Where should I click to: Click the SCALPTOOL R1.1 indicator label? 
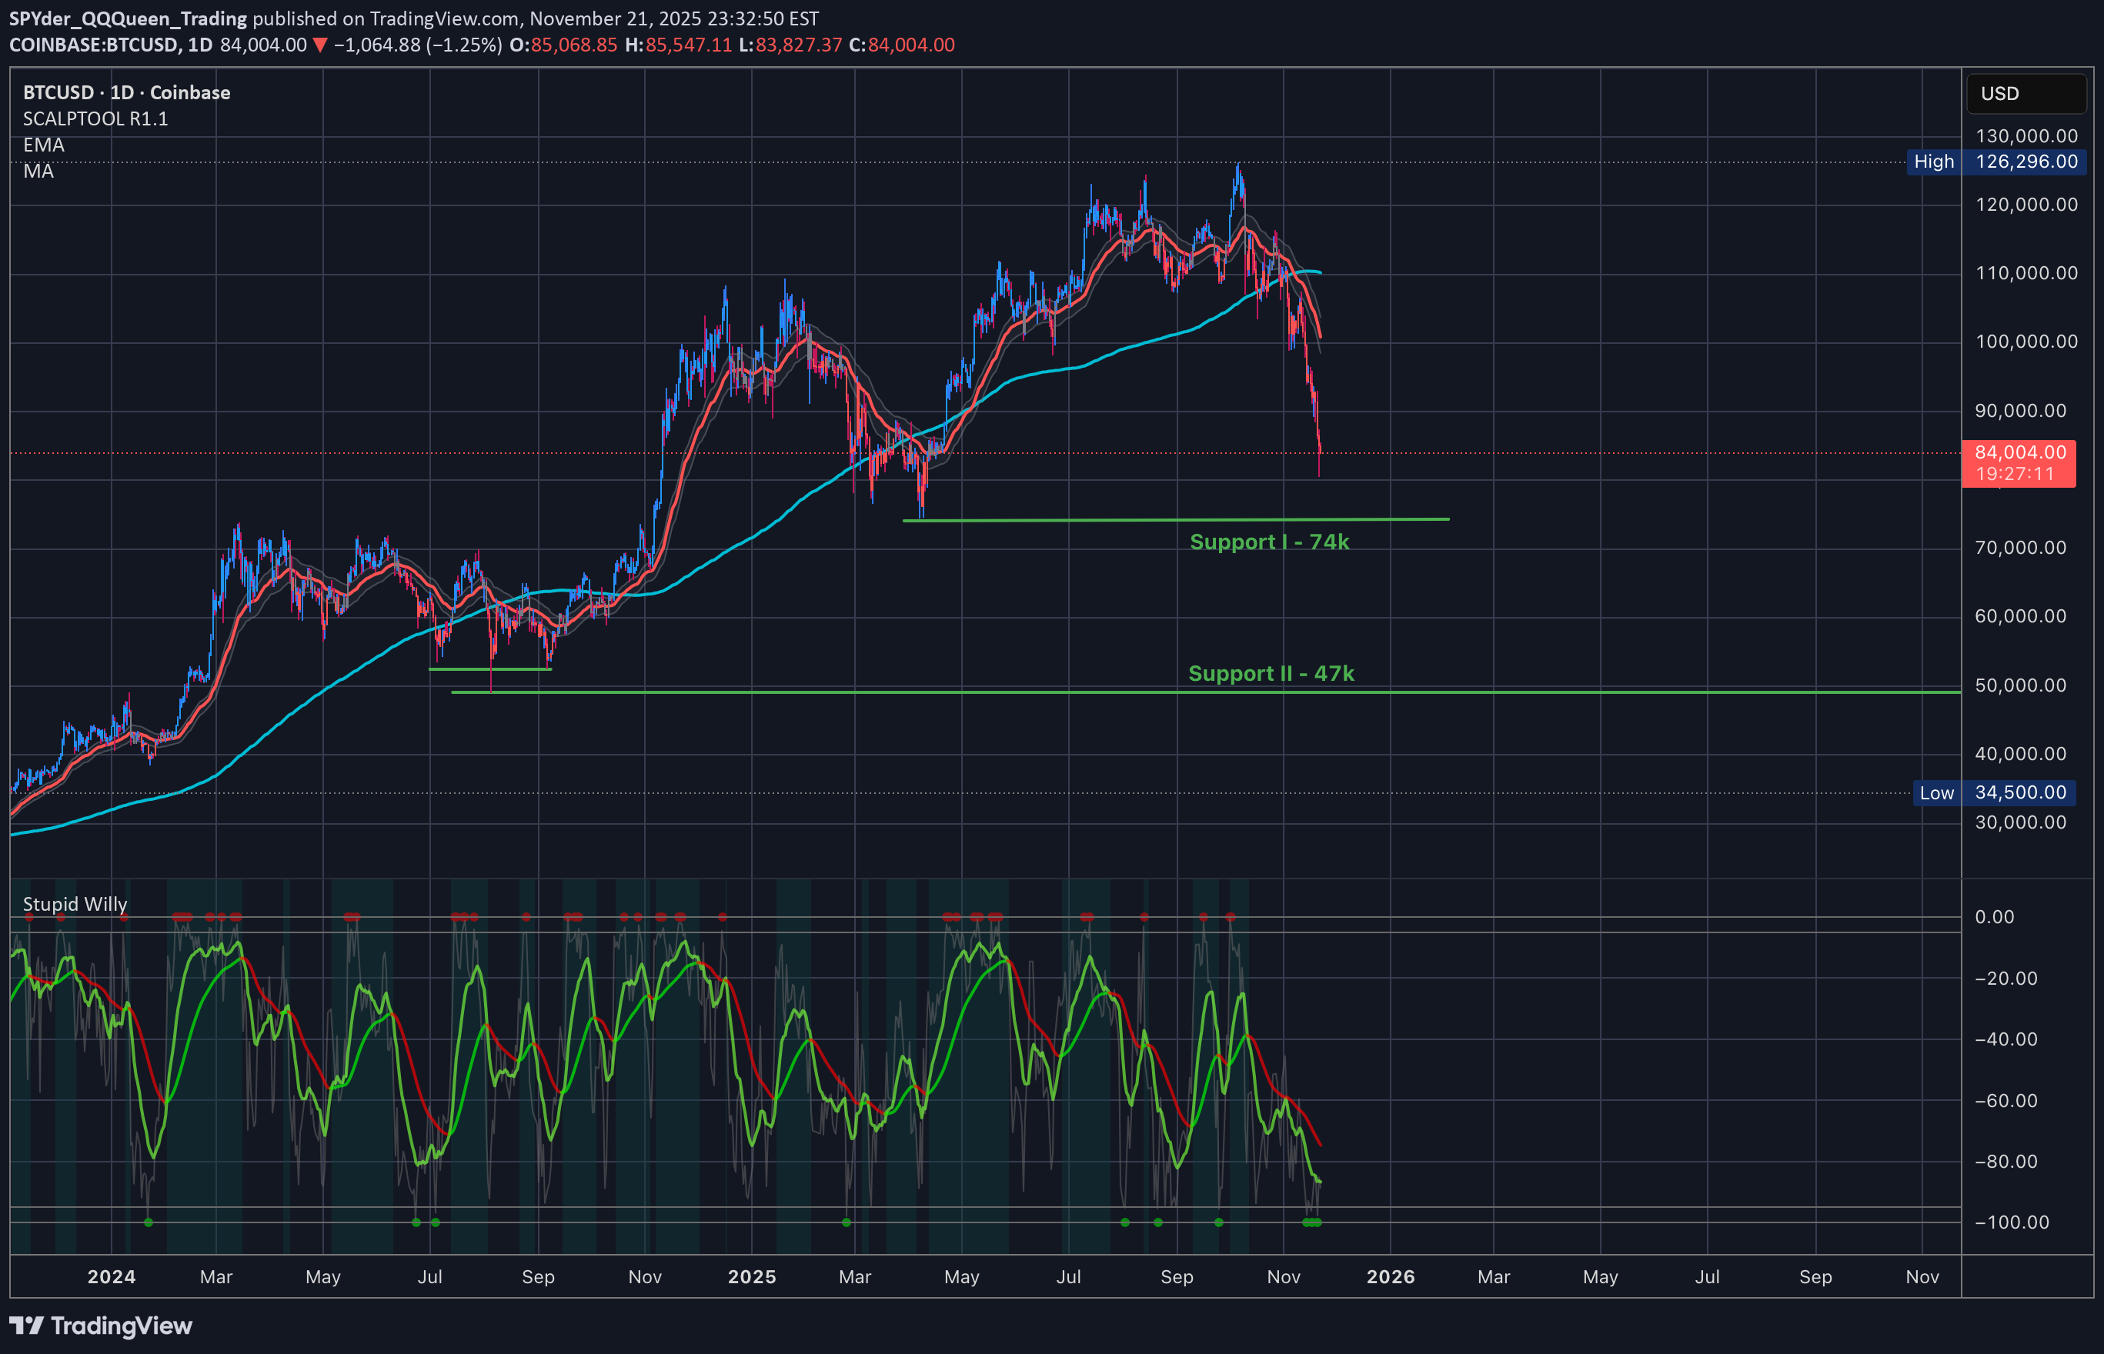tap(95, 118)
